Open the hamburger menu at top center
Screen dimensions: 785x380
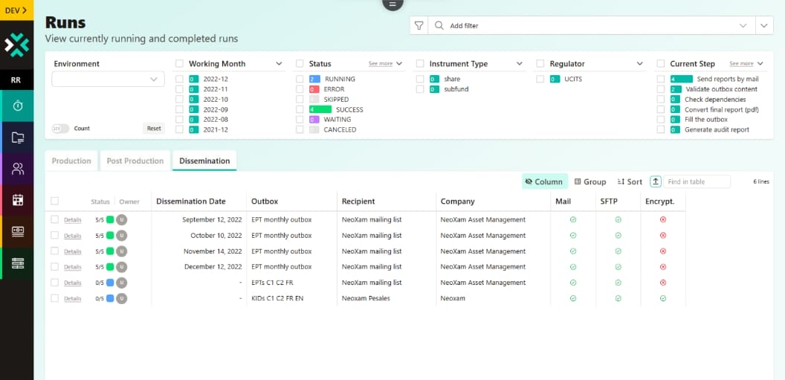tap(392, 4)
